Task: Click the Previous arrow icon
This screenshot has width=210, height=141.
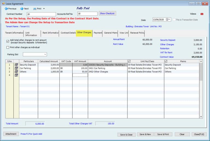Action: pos(6,9)
